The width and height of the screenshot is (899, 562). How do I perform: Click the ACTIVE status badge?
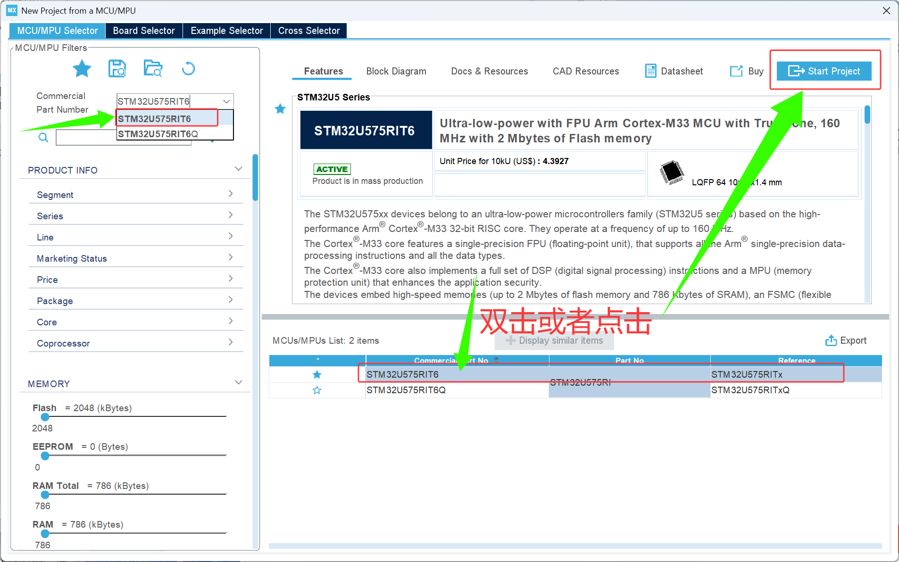point(332,169)
